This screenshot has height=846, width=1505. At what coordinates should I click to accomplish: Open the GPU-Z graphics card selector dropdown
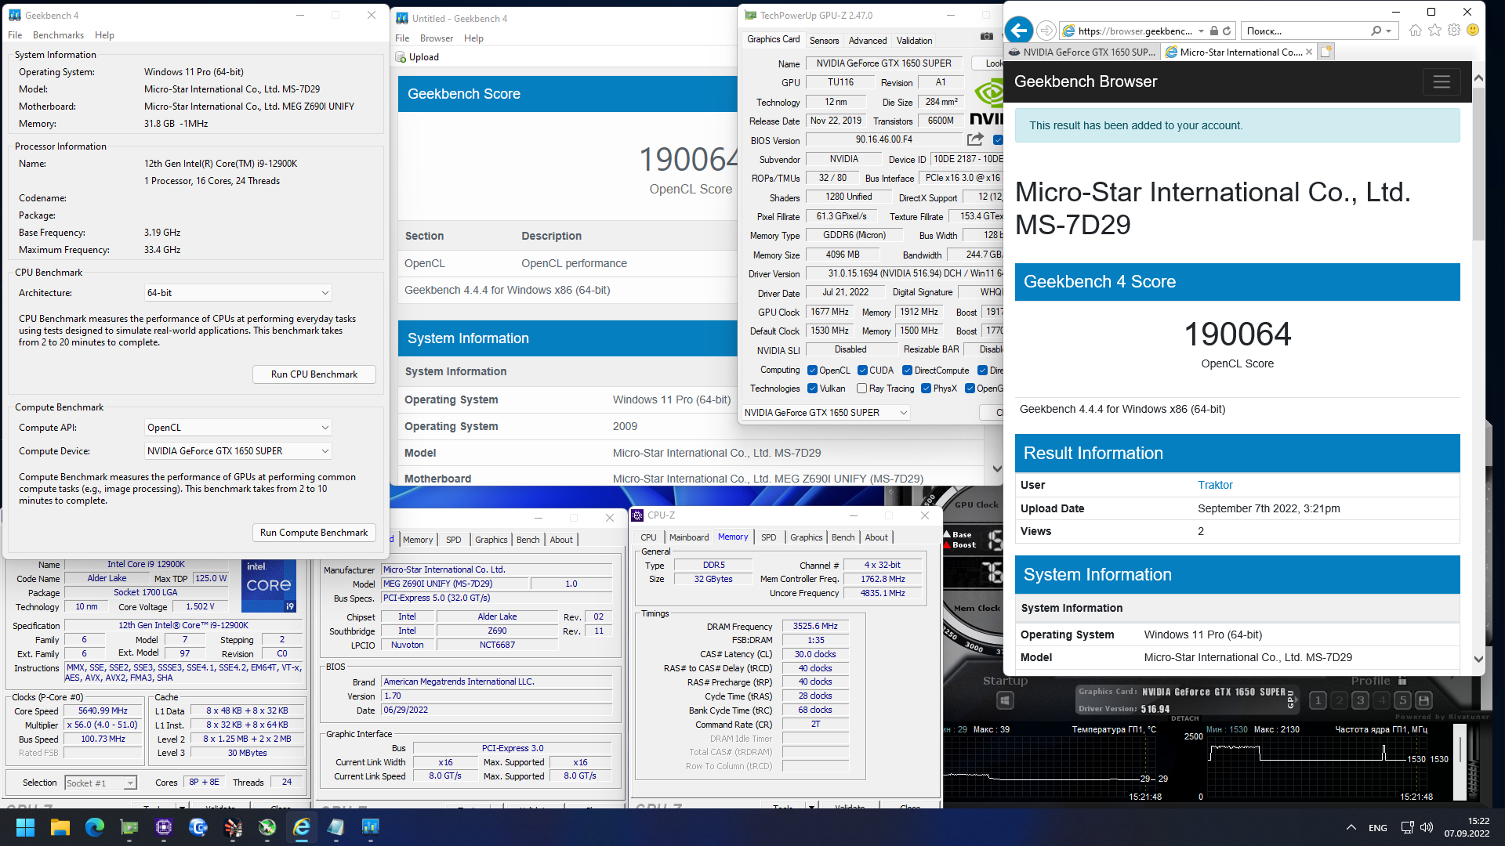[x=825, y=413]
